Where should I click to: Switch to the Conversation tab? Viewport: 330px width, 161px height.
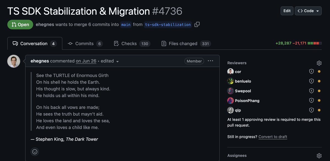(x=35, y=43)
